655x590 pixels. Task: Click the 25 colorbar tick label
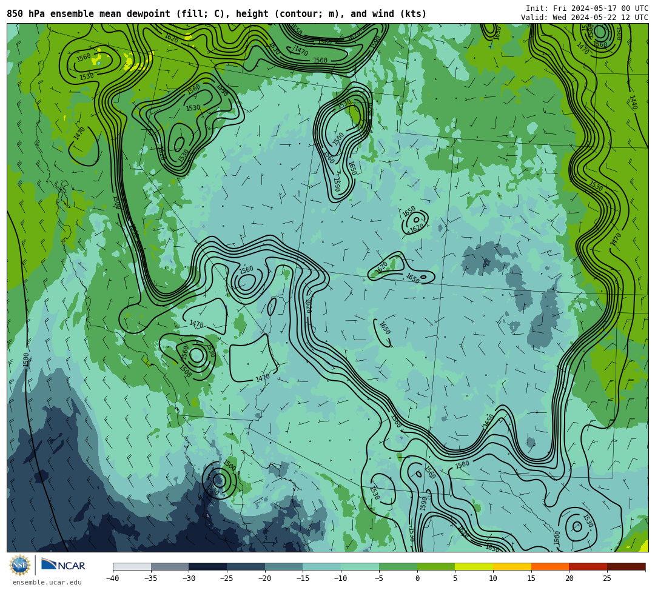coord(607,578)
